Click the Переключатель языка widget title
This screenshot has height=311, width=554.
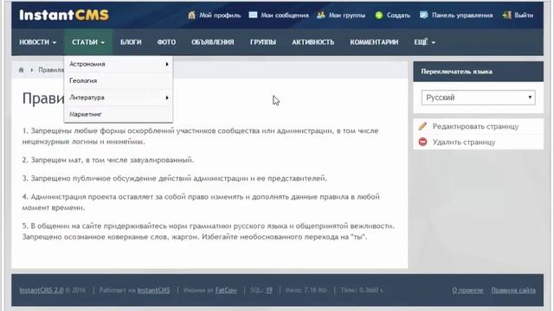[x=456, y=71]
